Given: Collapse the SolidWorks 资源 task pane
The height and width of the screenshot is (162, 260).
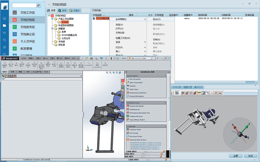Looking at the screenshot, I should [126, 72].
